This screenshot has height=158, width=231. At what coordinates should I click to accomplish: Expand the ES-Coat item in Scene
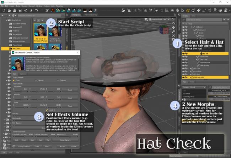[x=190, y=69]
